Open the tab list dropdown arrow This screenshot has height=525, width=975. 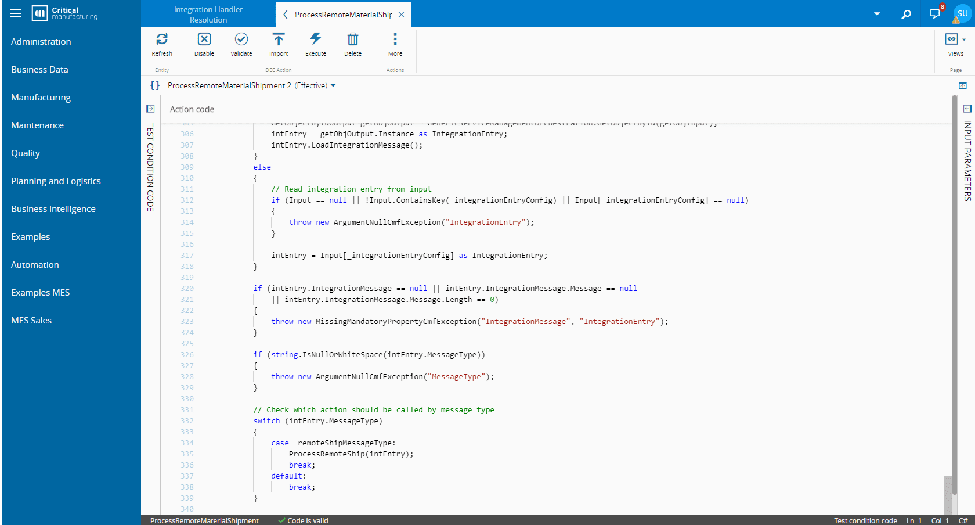877,14
